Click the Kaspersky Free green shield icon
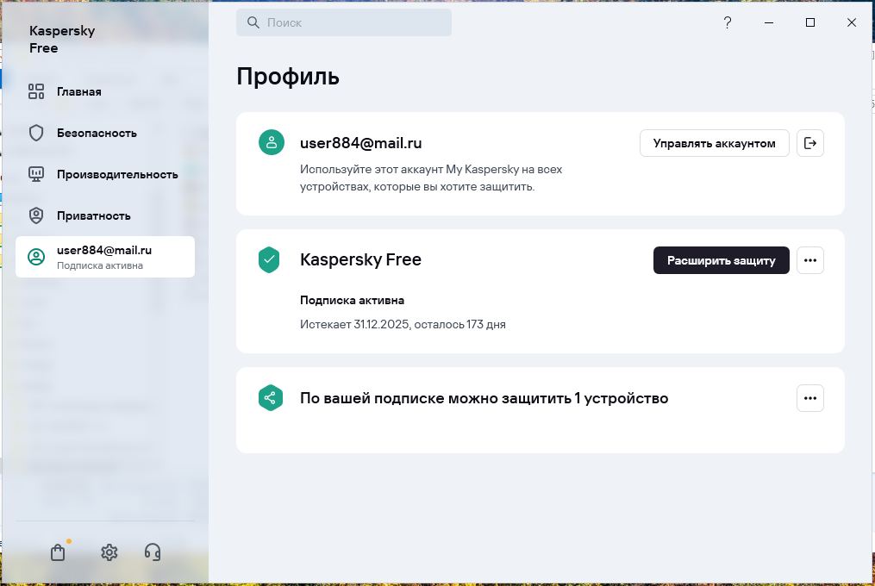Image resolution: width=875 pixels, height=586 pixels. coord(270,259)
